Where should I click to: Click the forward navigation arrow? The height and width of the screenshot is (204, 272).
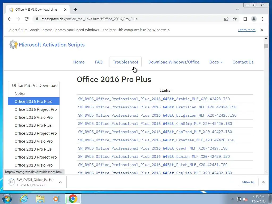pos(18,19)
